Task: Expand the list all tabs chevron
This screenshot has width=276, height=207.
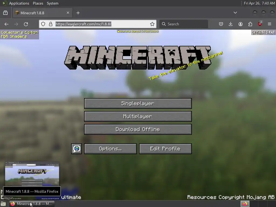Action: (235, 13)
